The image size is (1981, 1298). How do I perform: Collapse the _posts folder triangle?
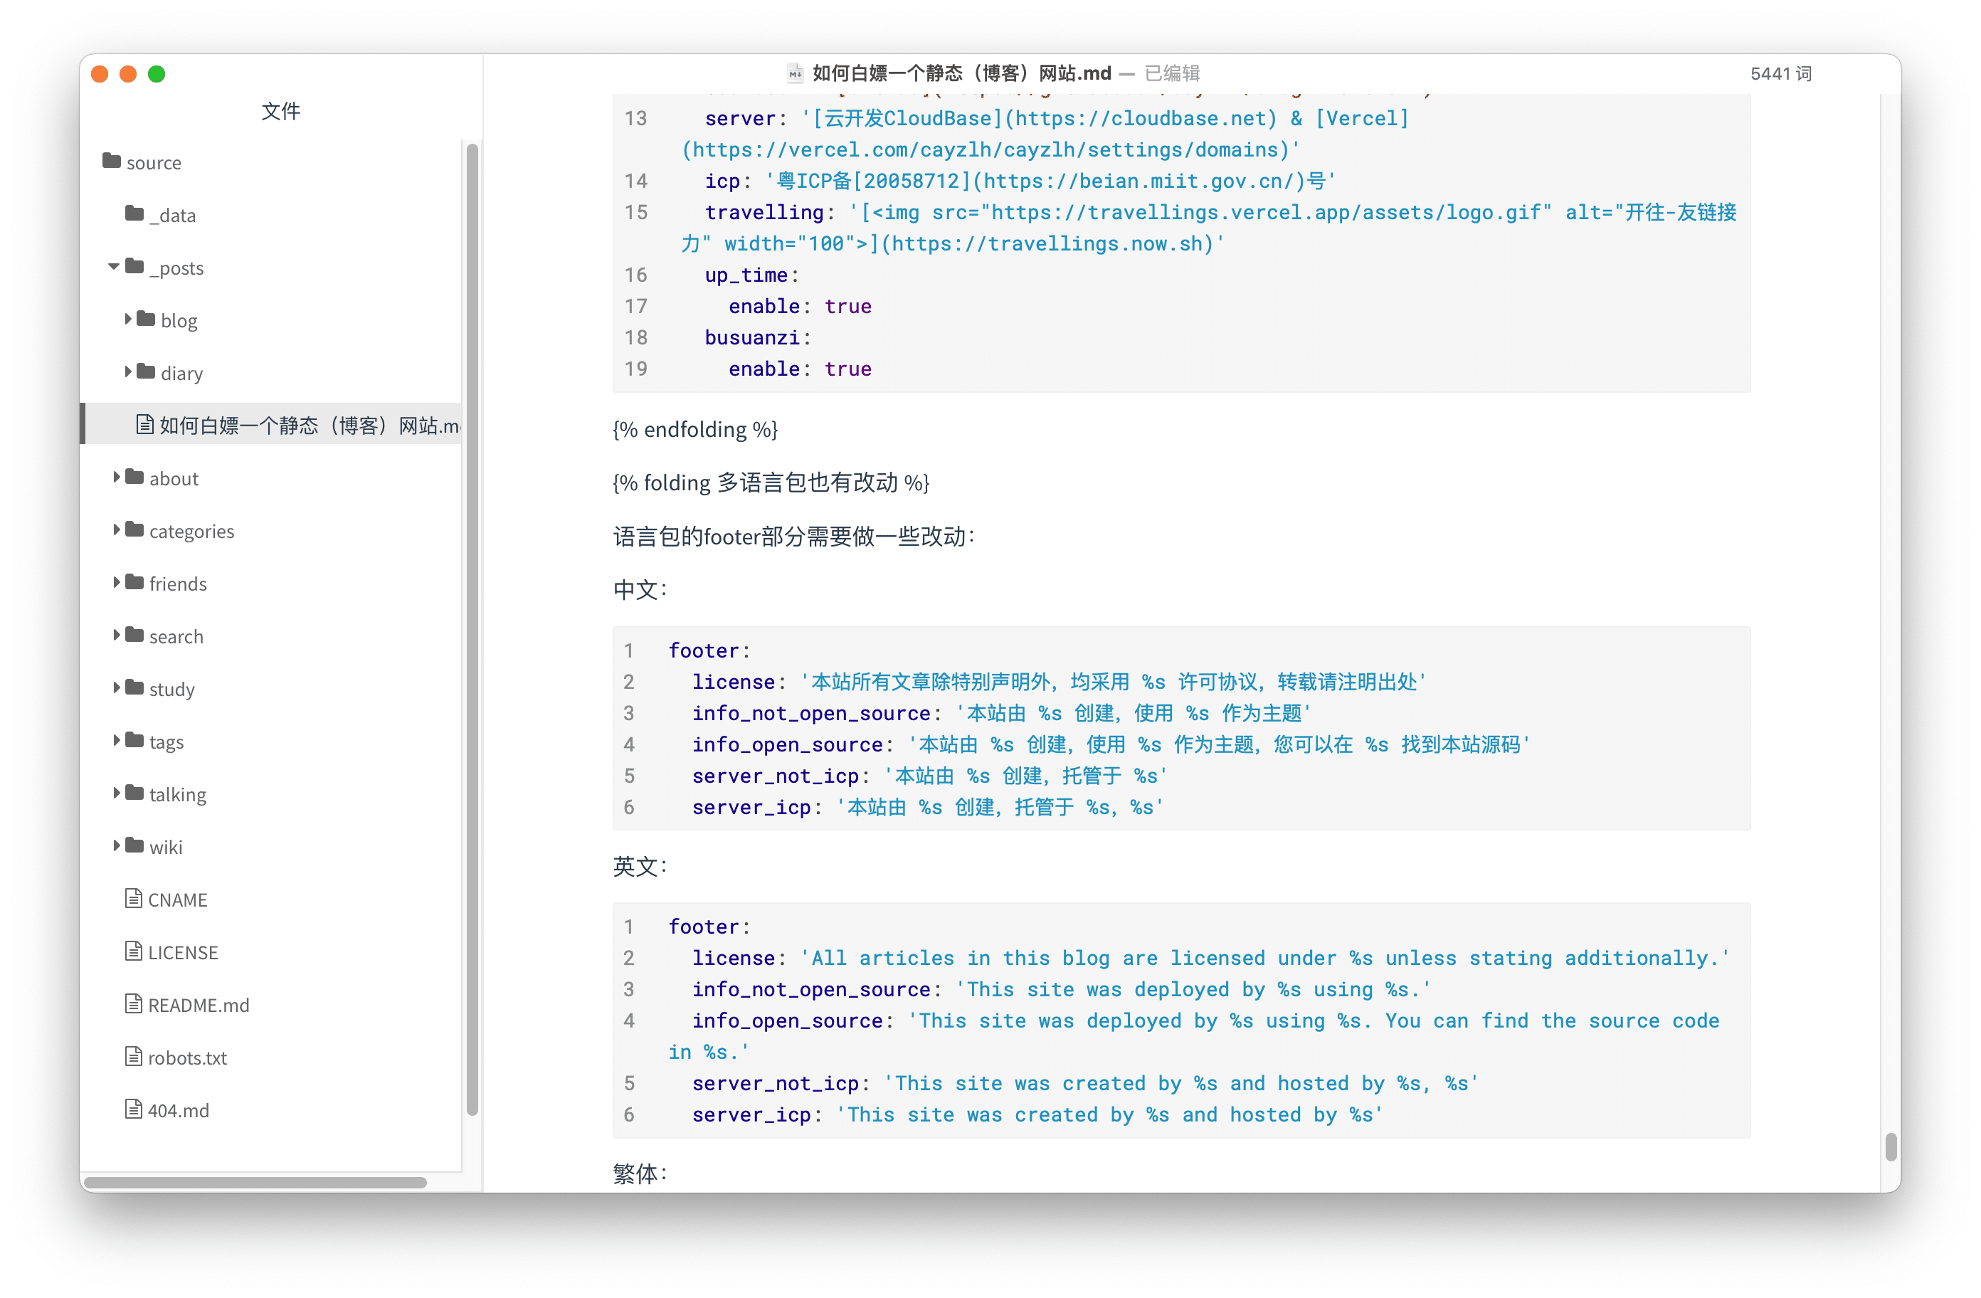coord(114,266)
